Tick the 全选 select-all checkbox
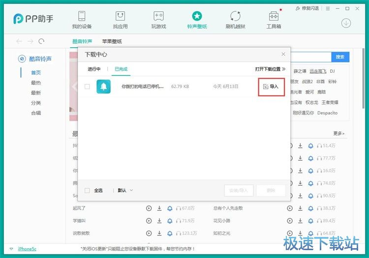The image size is (369, 258). [x=87, y=190]
